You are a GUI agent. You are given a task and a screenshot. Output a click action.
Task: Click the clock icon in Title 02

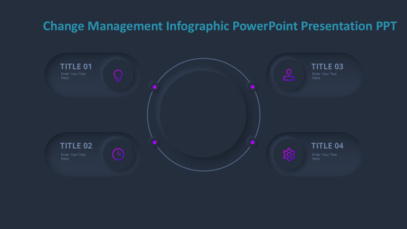coord(118,154)
